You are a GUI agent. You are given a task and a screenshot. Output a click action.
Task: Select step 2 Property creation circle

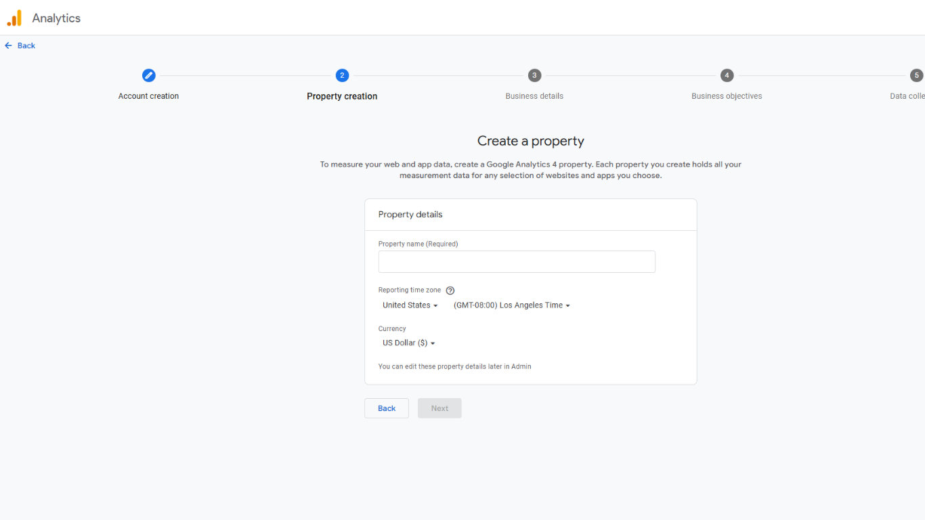[x=342, y=75]
